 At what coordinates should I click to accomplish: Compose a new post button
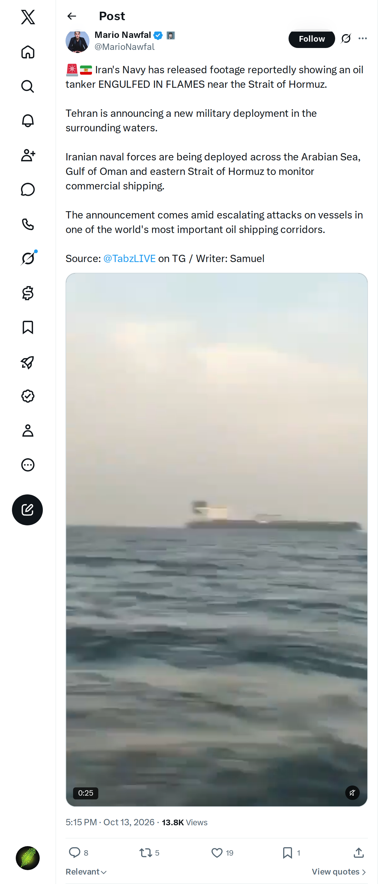pyautogui.click(x=27, y=510)
